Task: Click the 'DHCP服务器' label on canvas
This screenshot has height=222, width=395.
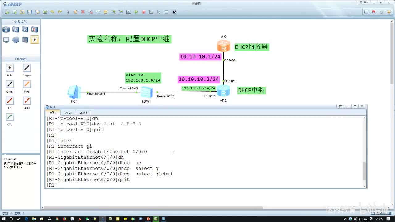Action: click(x=251, y=47)
